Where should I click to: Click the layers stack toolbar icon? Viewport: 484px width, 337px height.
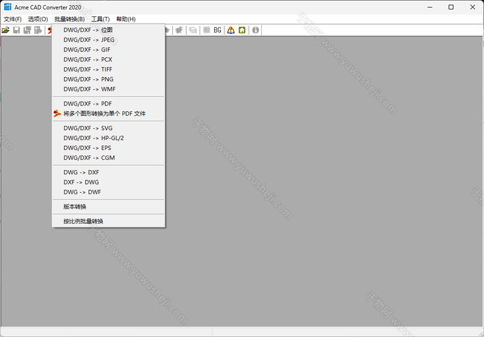tap(192, 30)
